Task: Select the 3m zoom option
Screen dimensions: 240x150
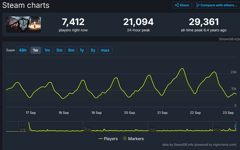Action: tap(59, 50)
